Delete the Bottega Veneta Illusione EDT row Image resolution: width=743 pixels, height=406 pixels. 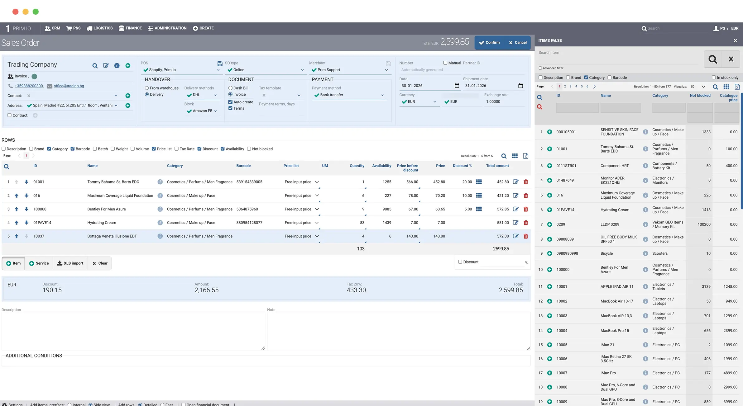[526, 236]
